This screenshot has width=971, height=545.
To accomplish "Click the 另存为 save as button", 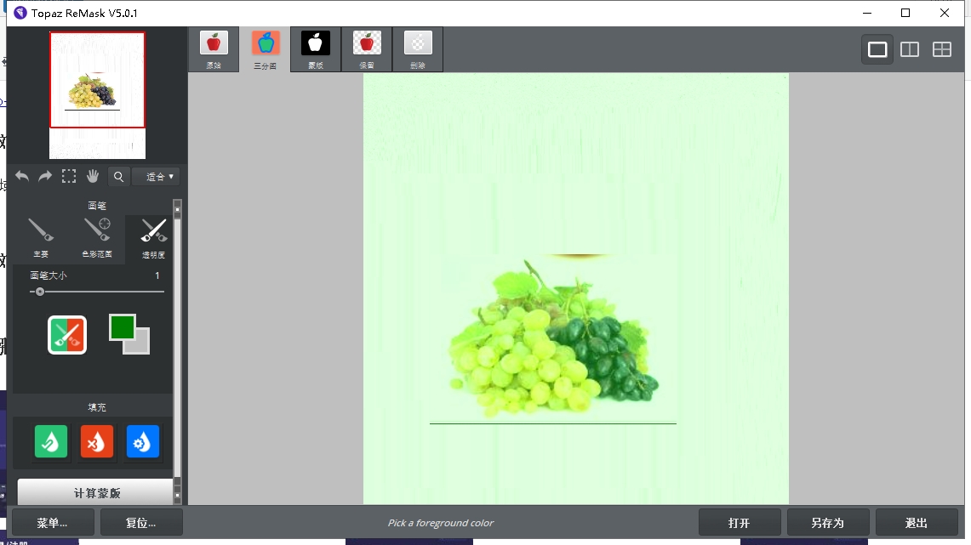I will click(x=828, y=523).
